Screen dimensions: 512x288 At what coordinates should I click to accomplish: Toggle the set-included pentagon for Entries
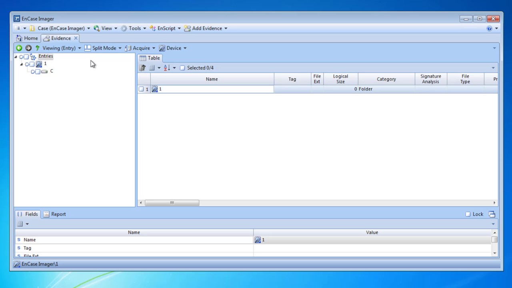click(22, 57)
